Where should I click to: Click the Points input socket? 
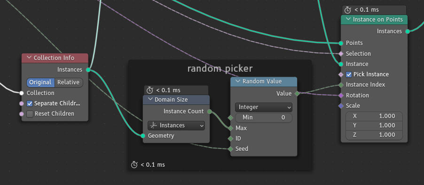pyautogui.click(x=341, y=43)
